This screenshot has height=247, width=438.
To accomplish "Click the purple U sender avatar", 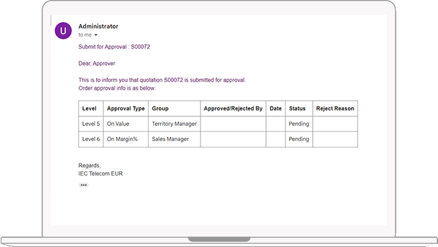I will 63,31.
